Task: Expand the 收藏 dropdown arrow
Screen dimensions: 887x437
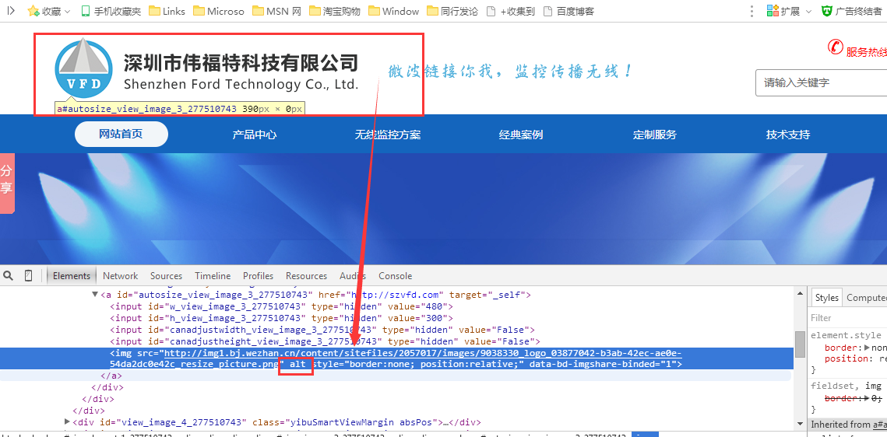Action: click(67, 12)
